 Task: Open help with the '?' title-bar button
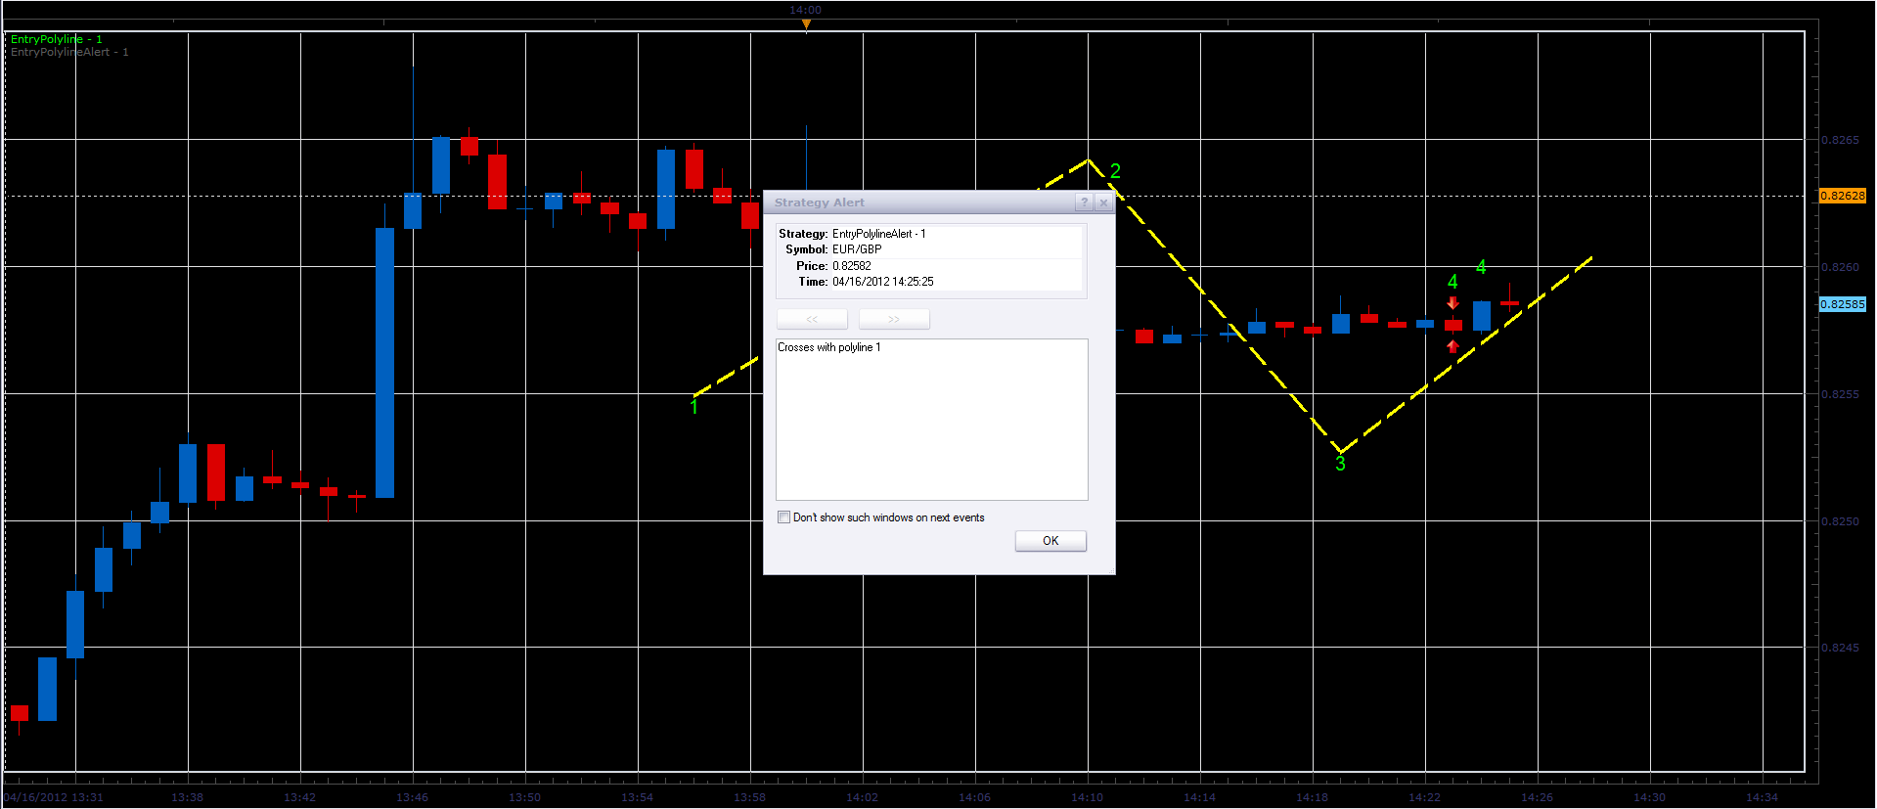[1084, 202]
